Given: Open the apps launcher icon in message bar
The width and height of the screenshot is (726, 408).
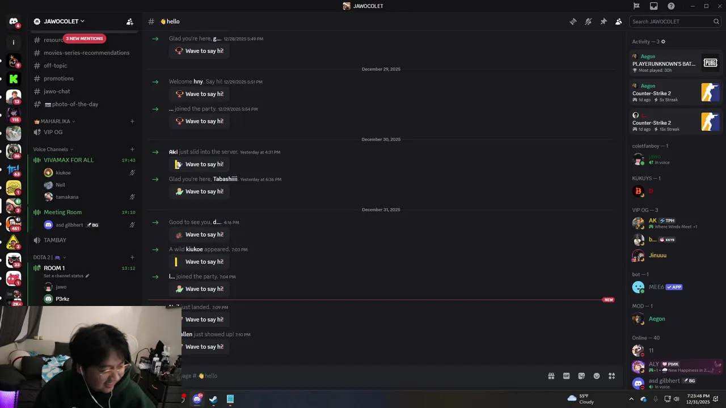Looking at the screenshot, I should point(611,376).
